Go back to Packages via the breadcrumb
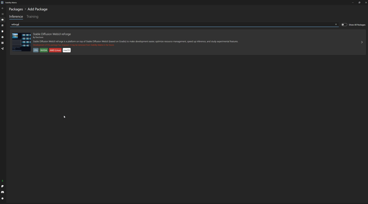Image resolution: width=368 pixels, height=204 pixels. pyautogui.click(x=16, y=9)
